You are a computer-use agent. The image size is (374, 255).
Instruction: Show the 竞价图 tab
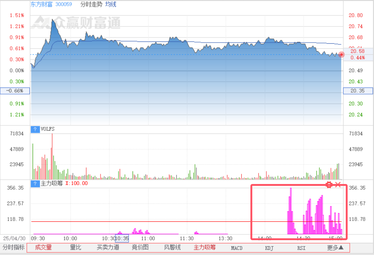click(140, 247)
